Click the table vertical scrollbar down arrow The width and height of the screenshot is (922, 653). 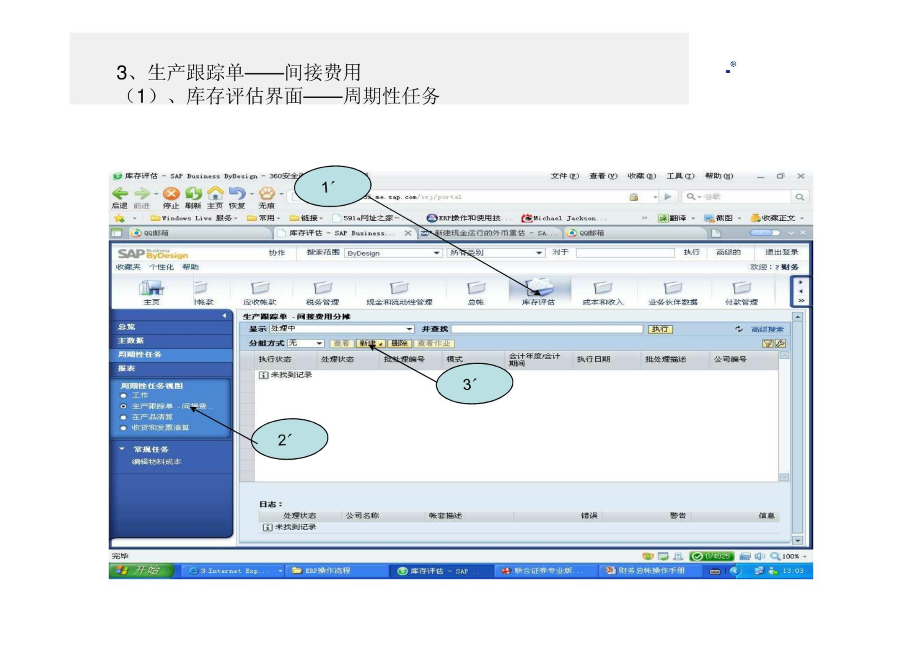click(784, 477)
